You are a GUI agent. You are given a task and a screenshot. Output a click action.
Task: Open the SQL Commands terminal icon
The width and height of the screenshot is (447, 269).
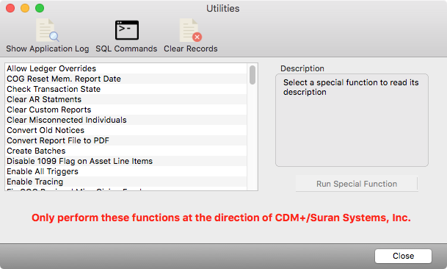[x=126, y=30]
